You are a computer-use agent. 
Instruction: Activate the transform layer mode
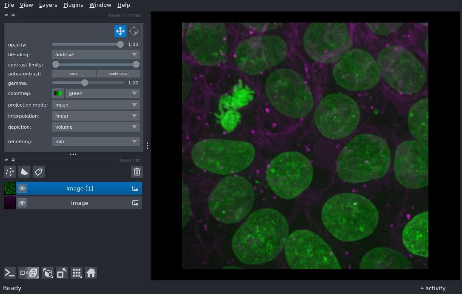(x=134, y=31)
